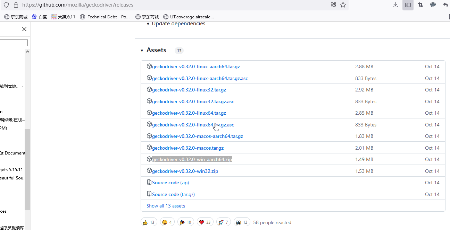
Task: Select gets 5.15.11 sidebar entry
Action: click(11, 169)
